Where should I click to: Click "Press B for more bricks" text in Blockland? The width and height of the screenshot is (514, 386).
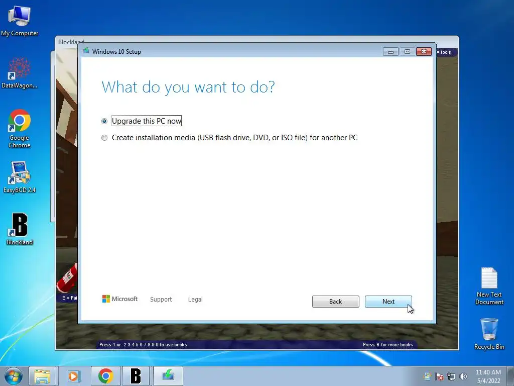click(x=388, y=345)
